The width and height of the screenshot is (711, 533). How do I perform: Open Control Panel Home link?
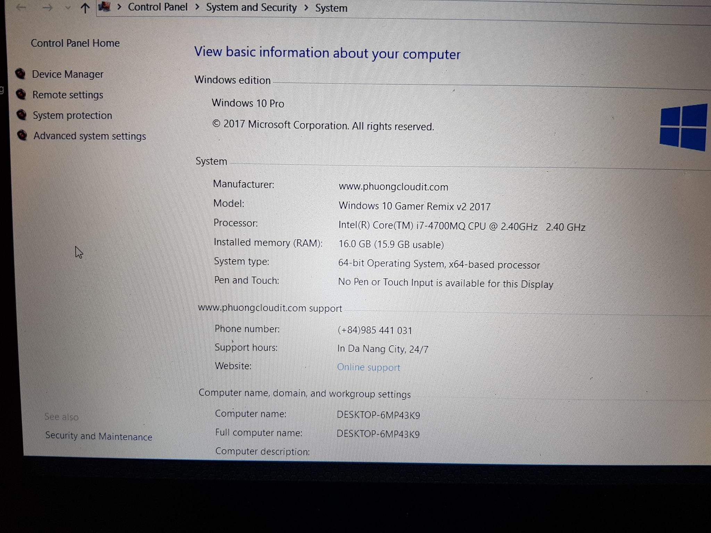click(75, 43)
